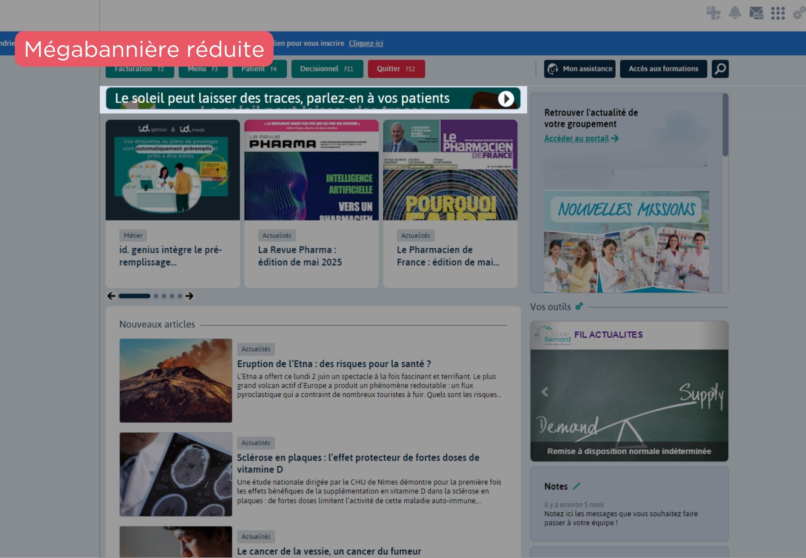Go to next carousel slide arrow

point(190,296)
